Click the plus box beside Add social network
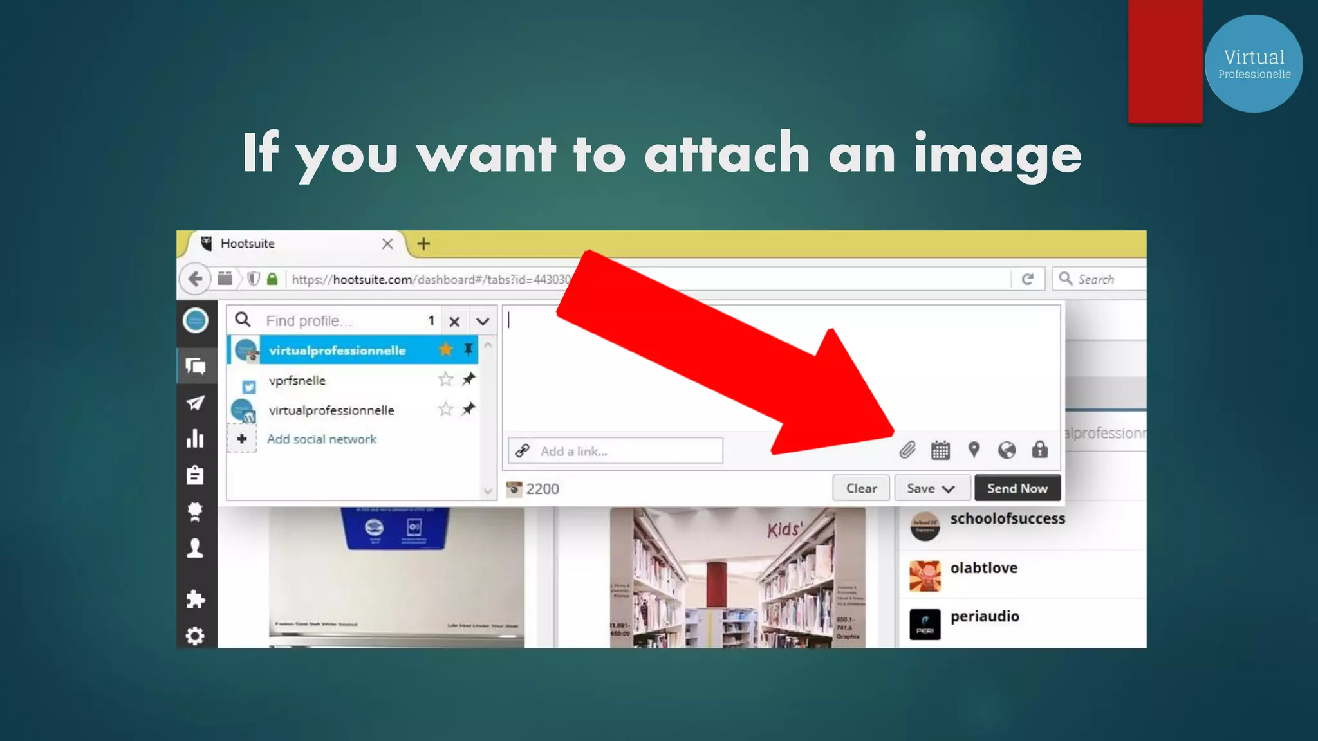This screenshot has height=741, width=1318. point(242,439)
